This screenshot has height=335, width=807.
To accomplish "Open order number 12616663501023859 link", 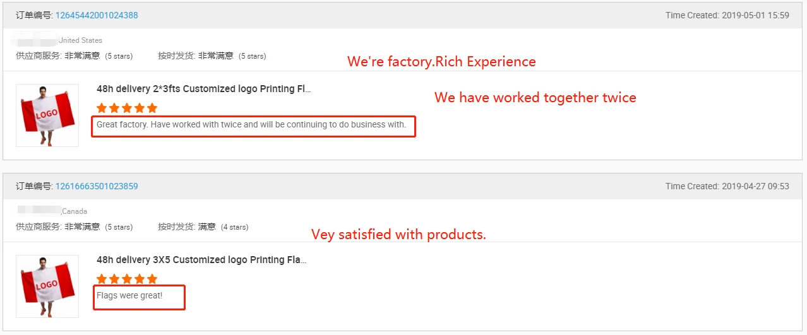I will click(97, 186).
